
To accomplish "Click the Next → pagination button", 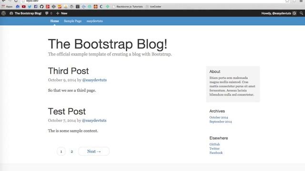I will (94, 152).
